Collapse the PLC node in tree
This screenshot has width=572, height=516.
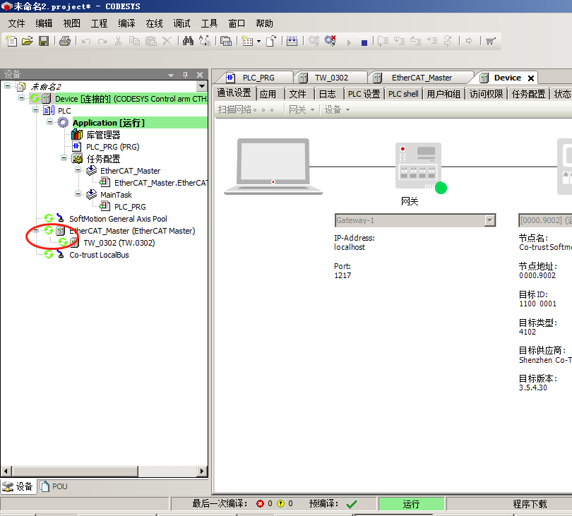pyautogui.click(x=35, y=109)
